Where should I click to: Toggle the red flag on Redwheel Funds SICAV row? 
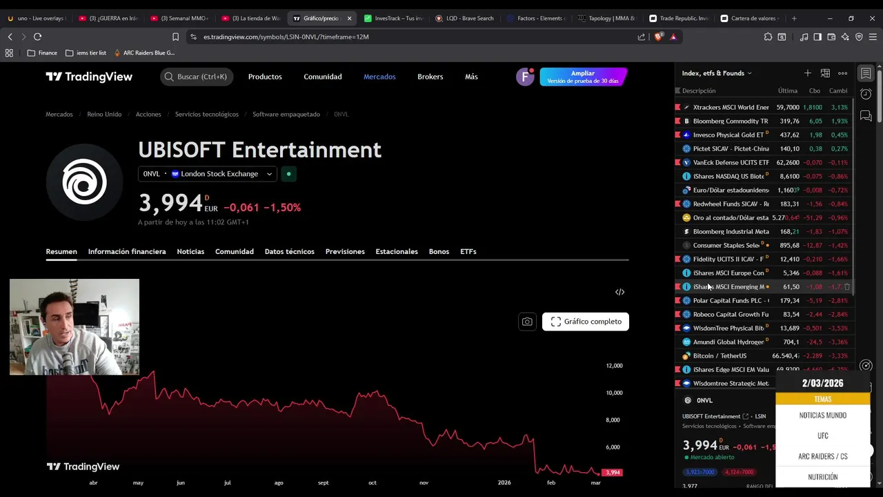click(677, 204)
